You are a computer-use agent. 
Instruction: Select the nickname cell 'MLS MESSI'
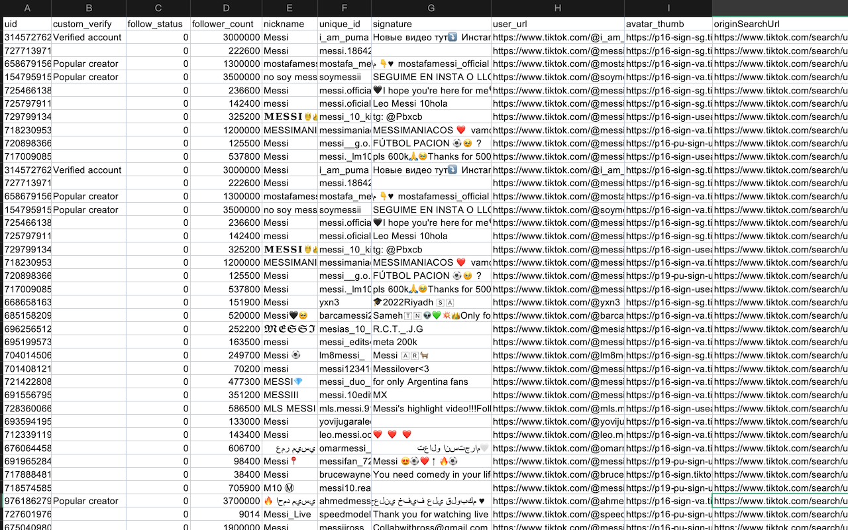click(x=290, y=408)
